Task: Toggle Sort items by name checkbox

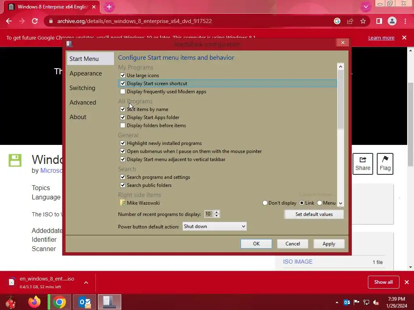Action: 123,109
